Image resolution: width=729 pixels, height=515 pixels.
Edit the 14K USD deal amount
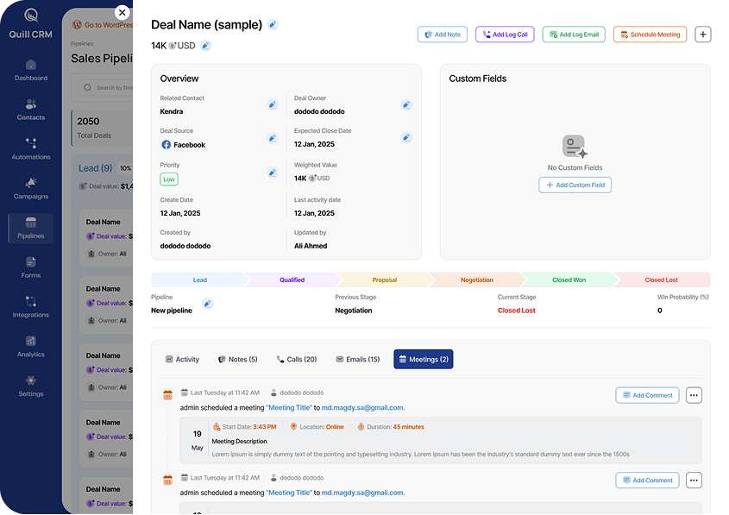tap(205, 46)
